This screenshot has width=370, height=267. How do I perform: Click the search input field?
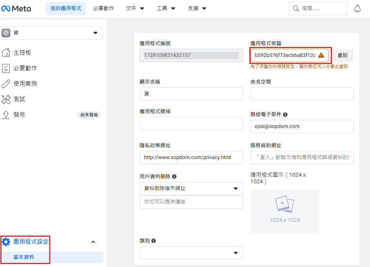coord(318,9)
